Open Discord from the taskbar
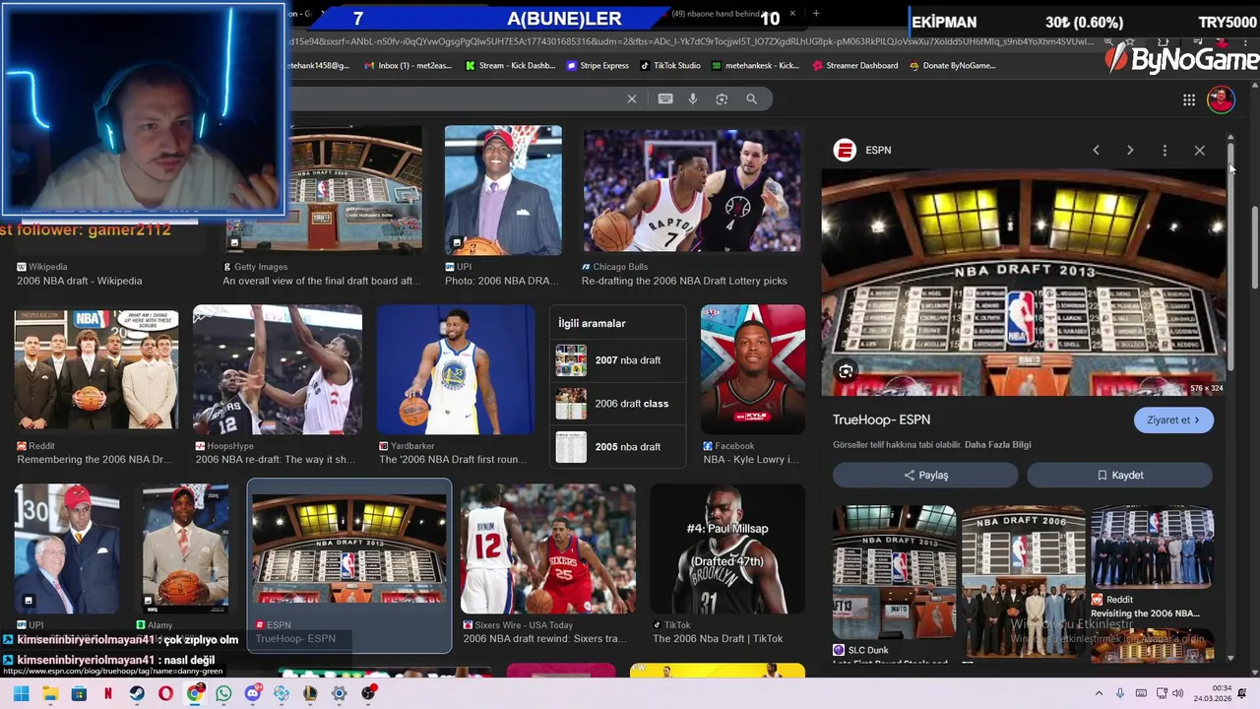The height and width of the screenshot is (709, 1260). pos(253,694)
